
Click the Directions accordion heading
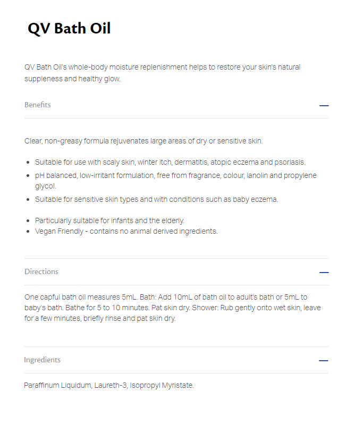[x=41, y=271]
